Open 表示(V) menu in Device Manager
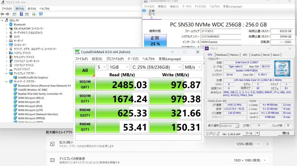Screen dimensions: 297x166 point(32,9)
